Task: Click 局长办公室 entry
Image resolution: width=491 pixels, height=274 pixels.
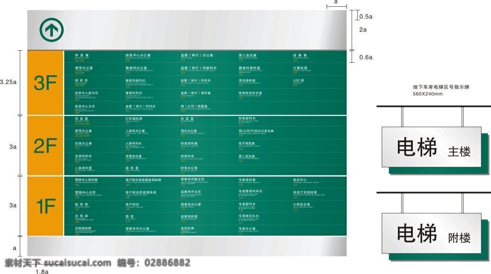Action: click(188, 131)
